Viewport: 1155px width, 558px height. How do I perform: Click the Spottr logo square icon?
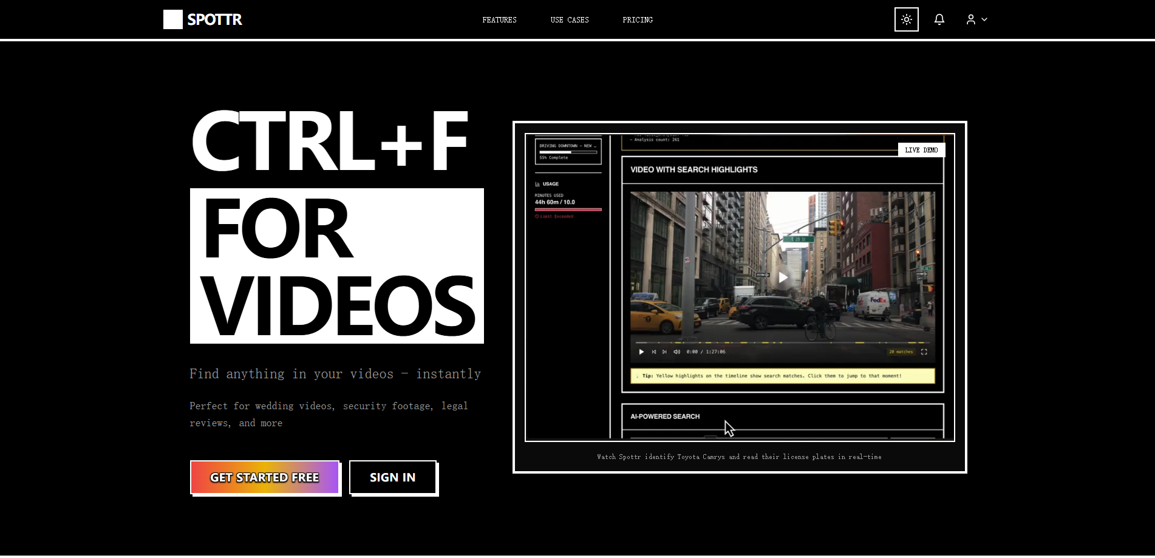coord(172,19)
